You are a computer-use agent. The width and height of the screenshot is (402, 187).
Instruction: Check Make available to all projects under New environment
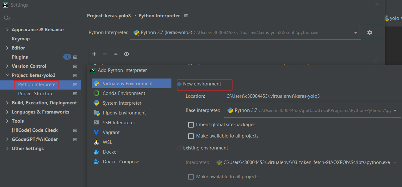pyautogui.click(x=191, y=136)
